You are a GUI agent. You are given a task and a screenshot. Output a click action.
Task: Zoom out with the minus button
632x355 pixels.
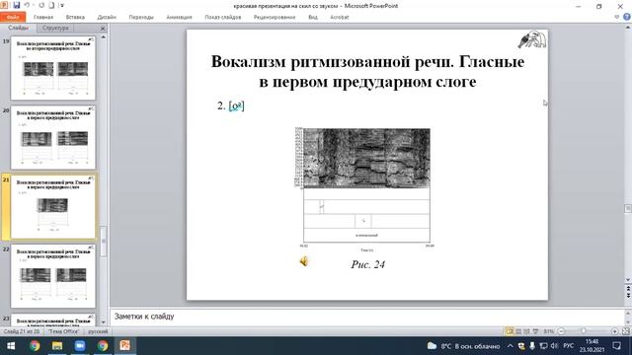pos(561,331)
